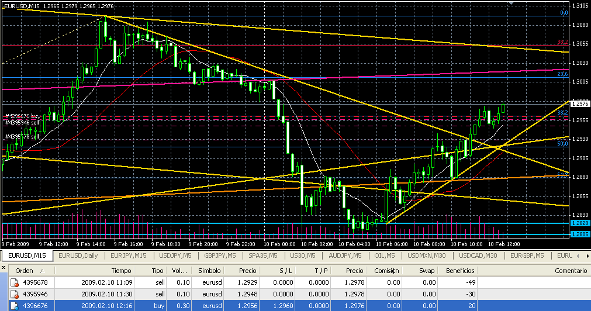Click the 23.6 Fibonacci level label
This screenshot has height=311, width=591.
pos(563,74)
